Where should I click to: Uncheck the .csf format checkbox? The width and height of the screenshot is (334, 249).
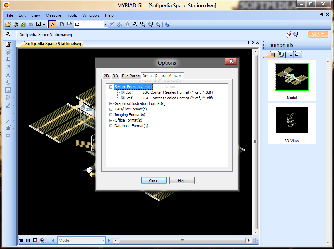coord(123,98)
